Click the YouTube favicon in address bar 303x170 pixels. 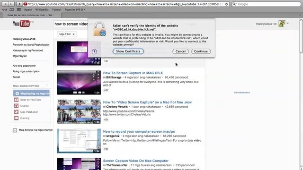pyautogui.click(x=25, y=4)
